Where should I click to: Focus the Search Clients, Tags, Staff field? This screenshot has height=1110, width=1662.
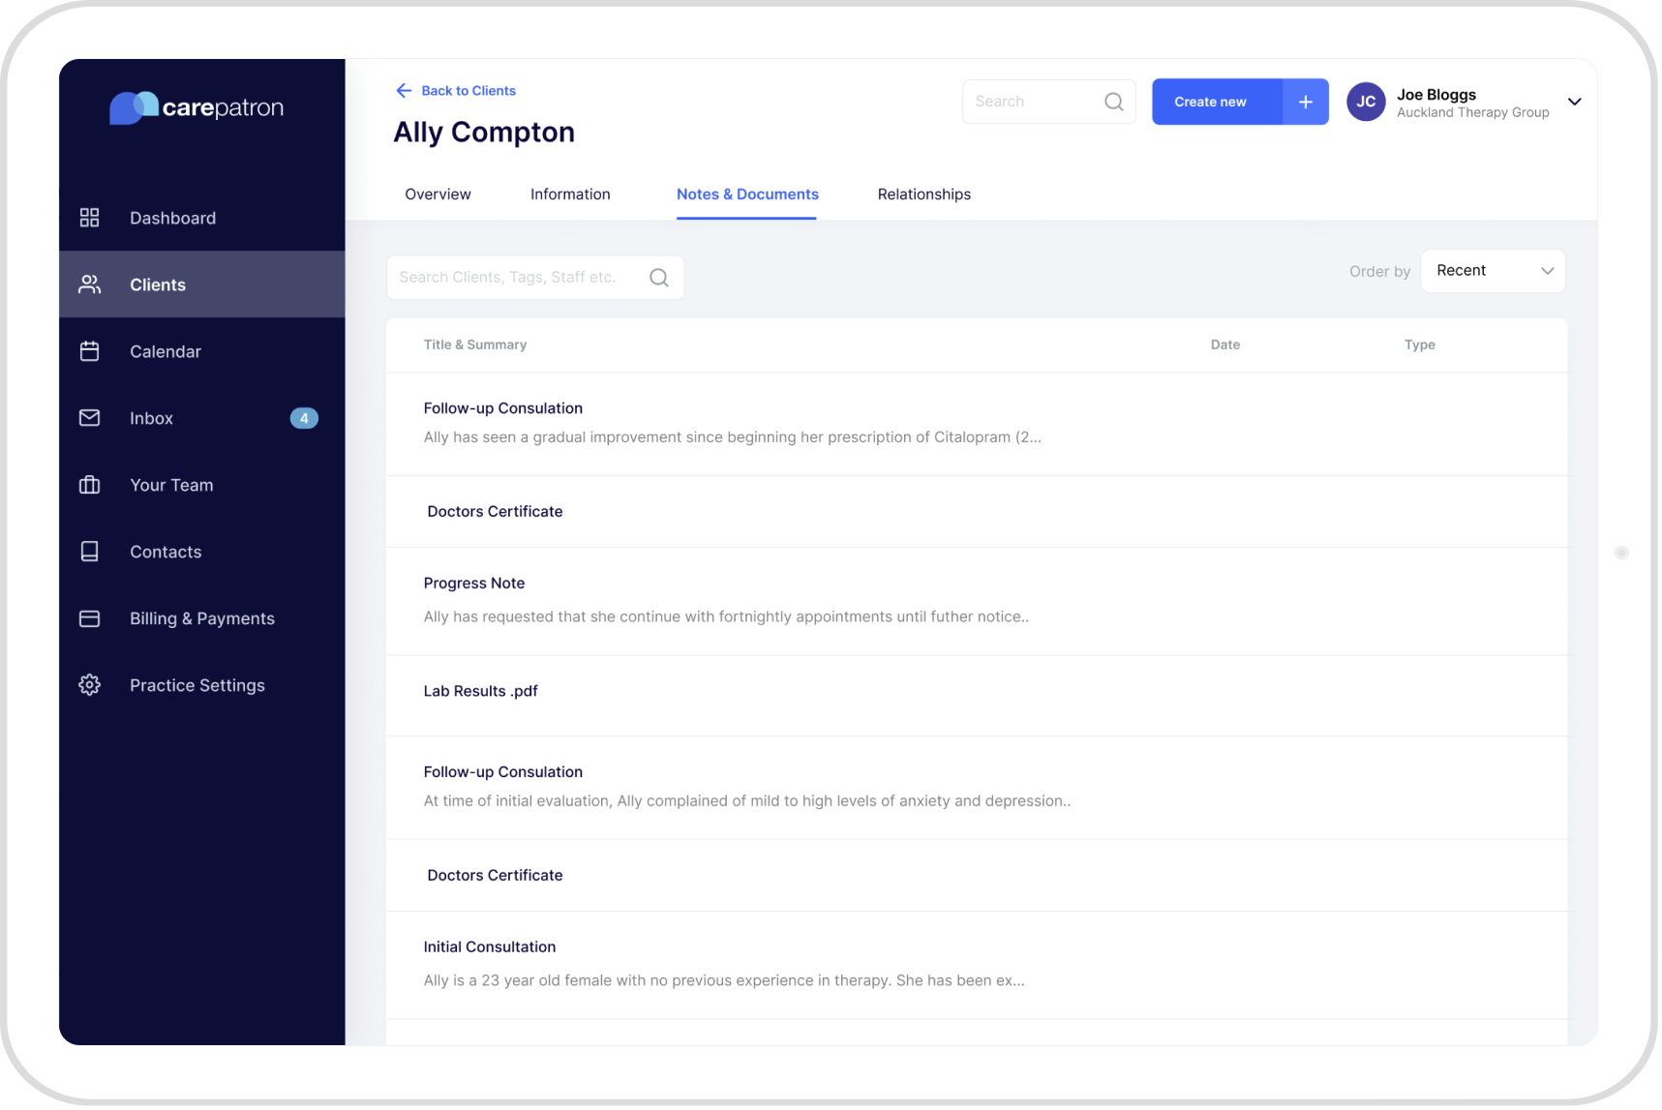click(535, 278)
